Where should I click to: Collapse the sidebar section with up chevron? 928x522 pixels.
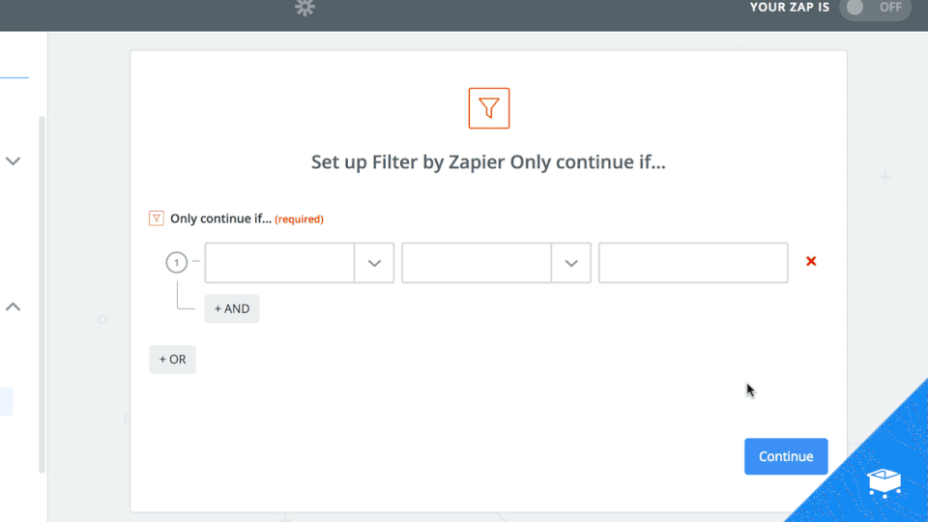point(14,306)
